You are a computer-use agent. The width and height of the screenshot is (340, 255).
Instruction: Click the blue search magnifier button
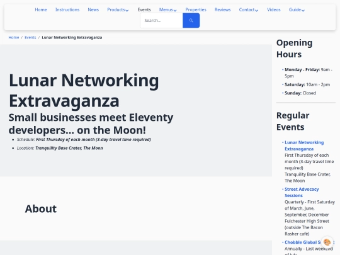tap(191, 20)
